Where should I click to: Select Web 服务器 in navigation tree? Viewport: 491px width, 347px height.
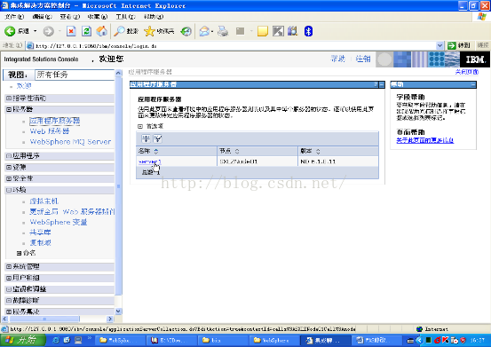point(50,131)
